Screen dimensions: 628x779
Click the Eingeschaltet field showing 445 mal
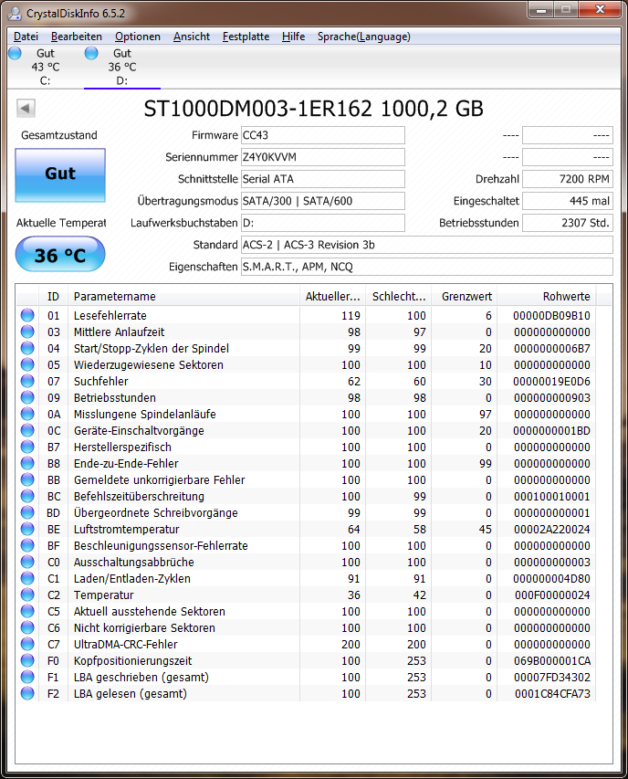[x=568, y=201]
